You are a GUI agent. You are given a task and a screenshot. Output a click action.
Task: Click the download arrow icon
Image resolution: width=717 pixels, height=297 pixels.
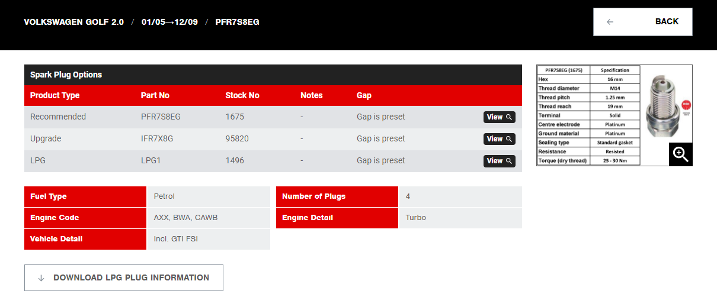pos(41,278)
